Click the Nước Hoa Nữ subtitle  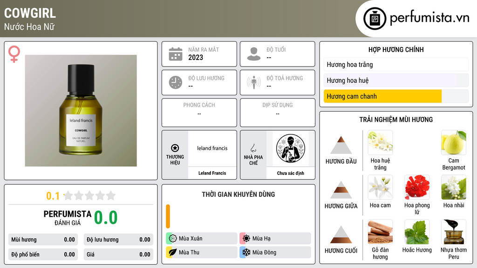(x=29, y=27)
